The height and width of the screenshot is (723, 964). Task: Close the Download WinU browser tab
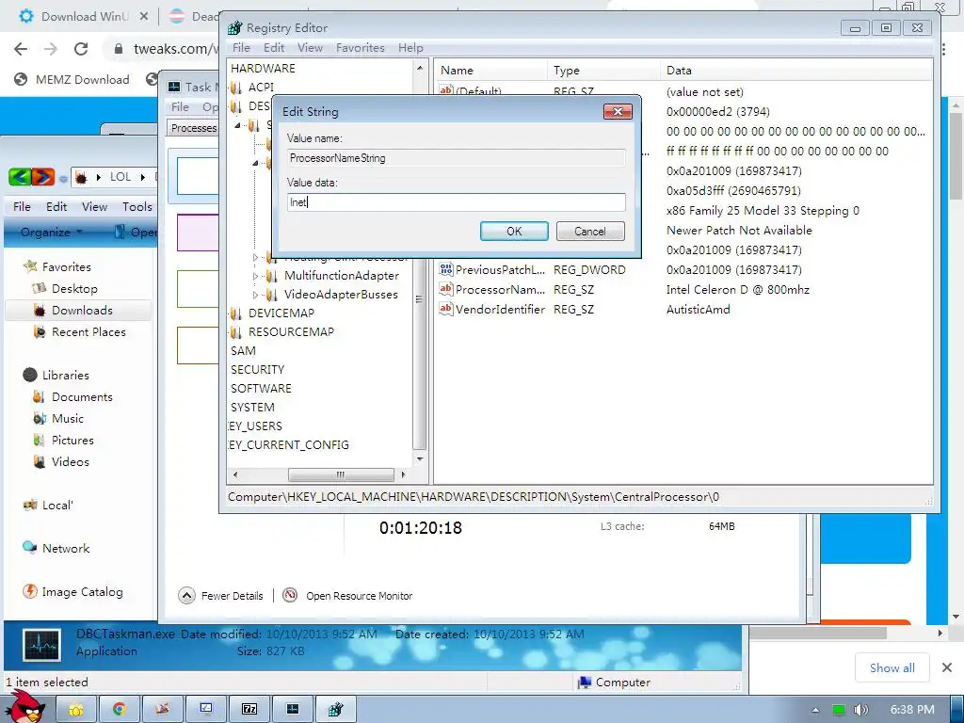tap(144, 17)
